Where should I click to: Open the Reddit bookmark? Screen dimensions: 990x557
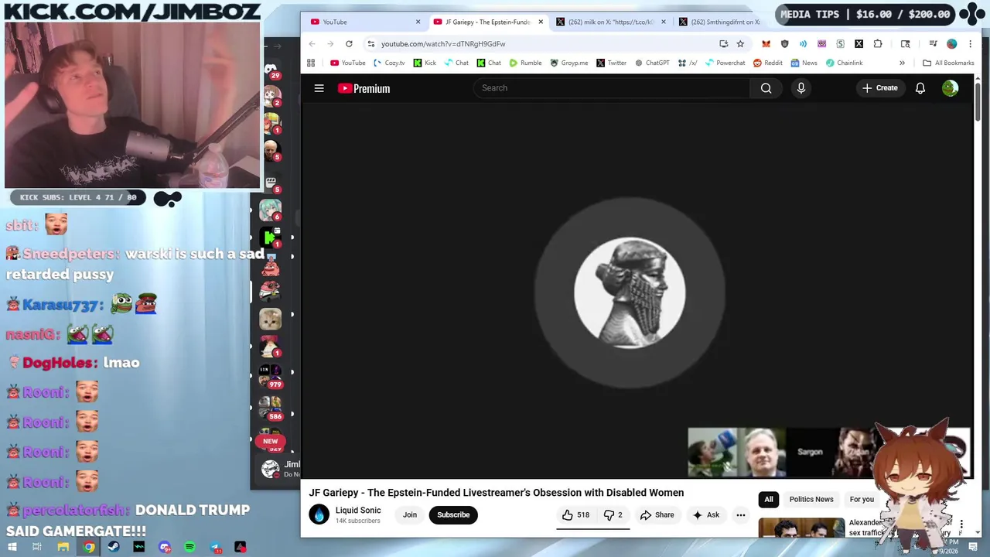pos(768,63)
